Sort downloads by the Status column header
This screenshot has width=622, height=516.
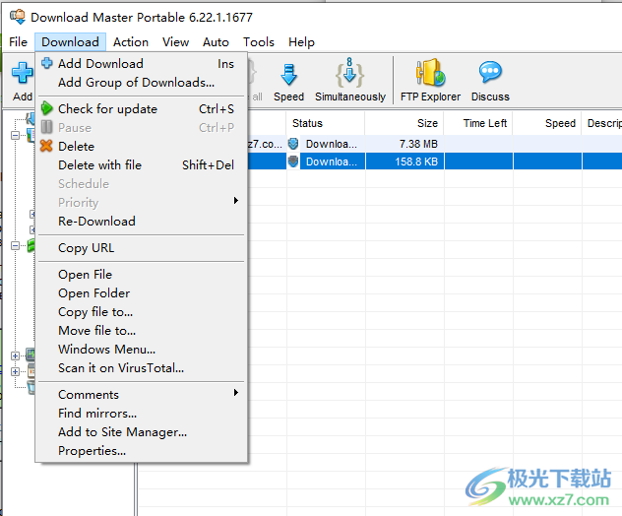pos(326,123)
